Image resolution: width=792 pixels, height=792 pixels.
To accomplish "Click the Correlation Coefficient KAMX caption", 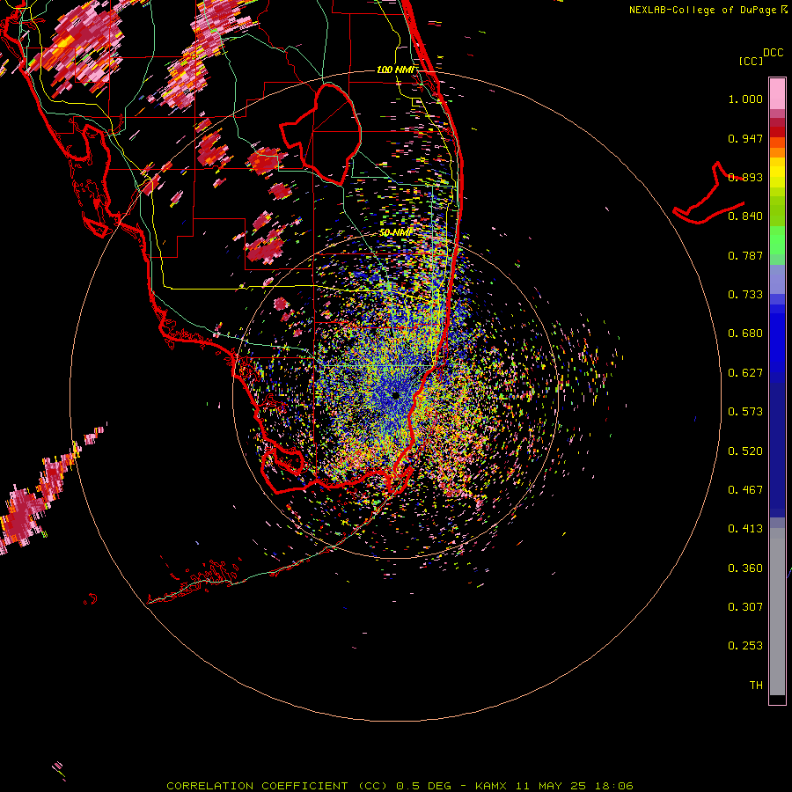I will [400, 786].
